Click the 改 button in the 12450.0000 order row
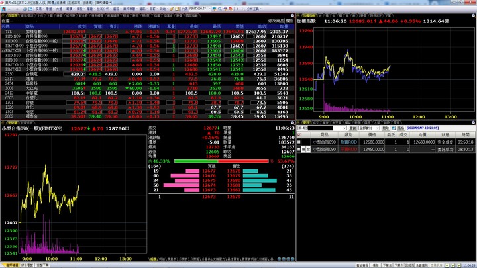Image resolution: width=477 pixels, height=268 pixels. pos(308,149)
